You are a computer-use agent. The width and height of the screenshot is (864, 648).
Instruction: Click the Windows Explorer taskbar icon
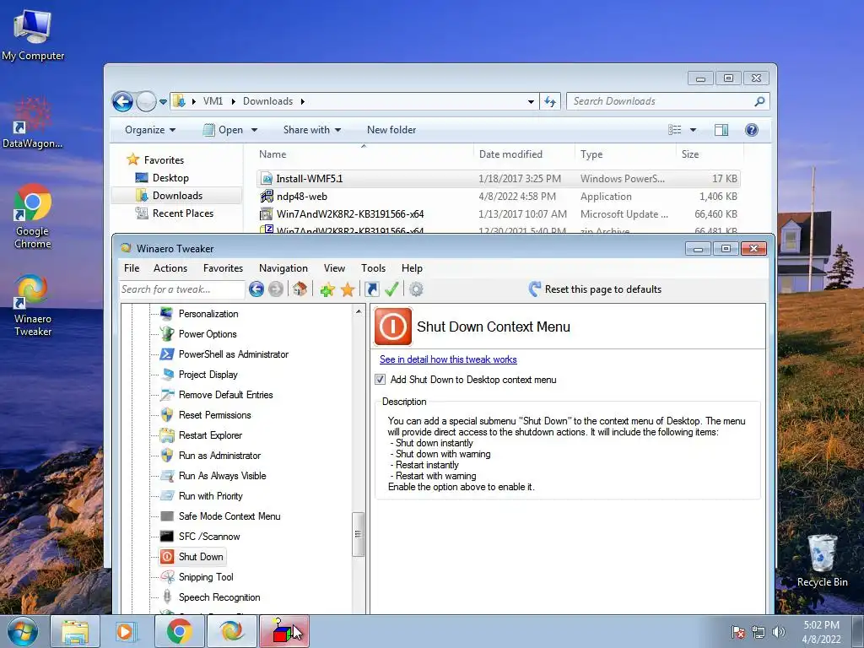coord(75,631)
